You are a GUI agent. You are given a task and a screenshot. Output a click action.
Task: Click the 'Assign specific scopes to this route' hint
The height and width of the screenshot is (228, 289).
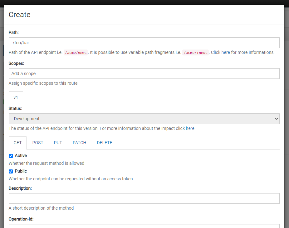tap(43, 83)
